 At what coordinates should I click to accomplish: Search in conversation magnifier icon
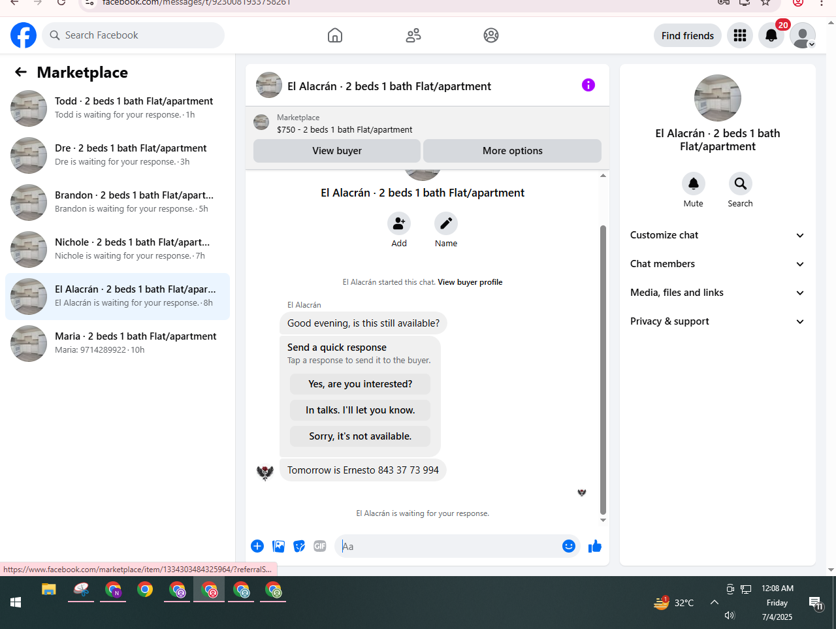[x=741, y=184]
